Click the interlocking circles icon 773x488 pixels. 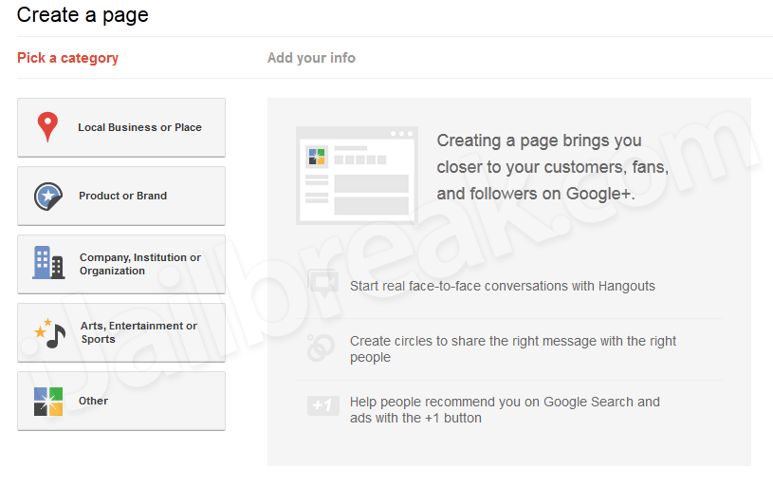click(321, 347)
